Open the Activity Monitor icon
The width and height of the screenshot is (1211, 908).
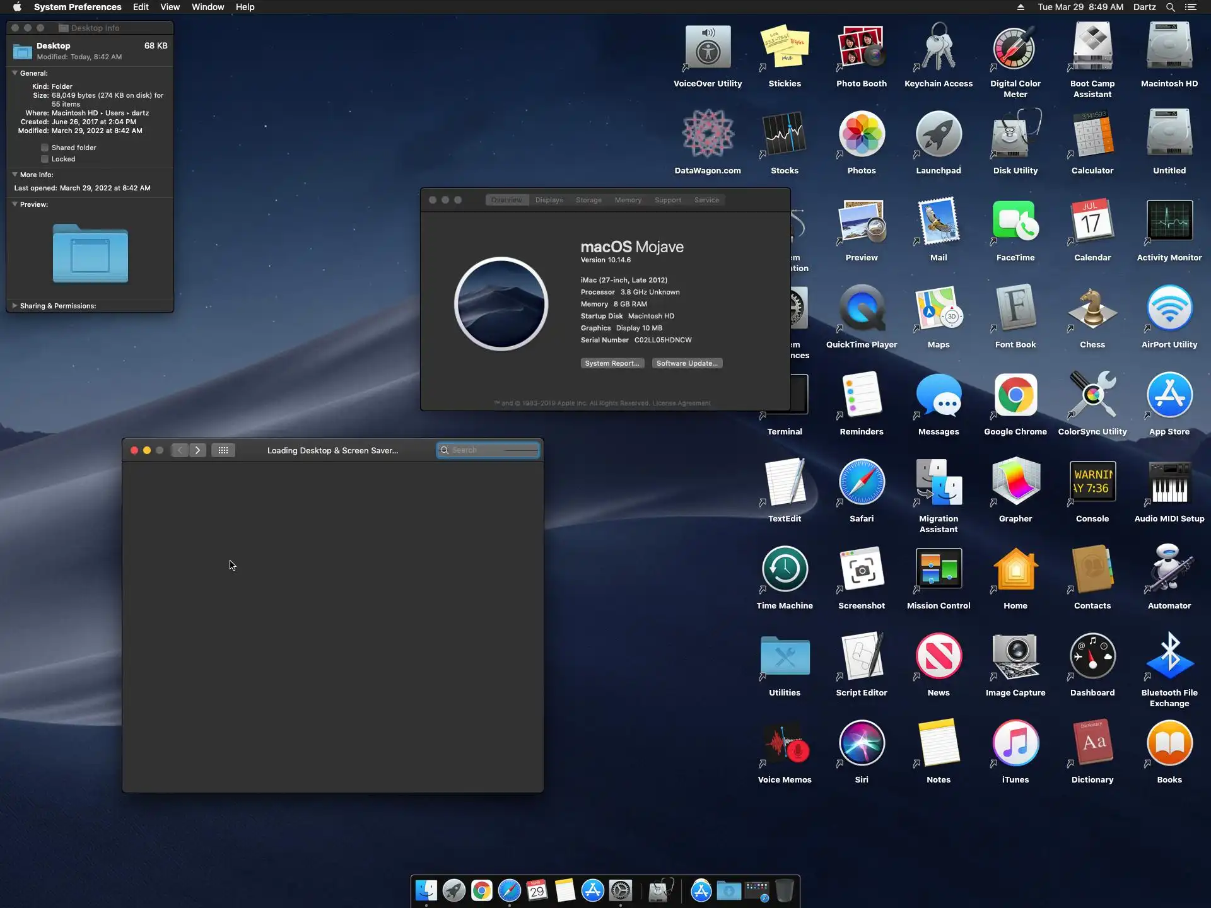click(1169, 221)
